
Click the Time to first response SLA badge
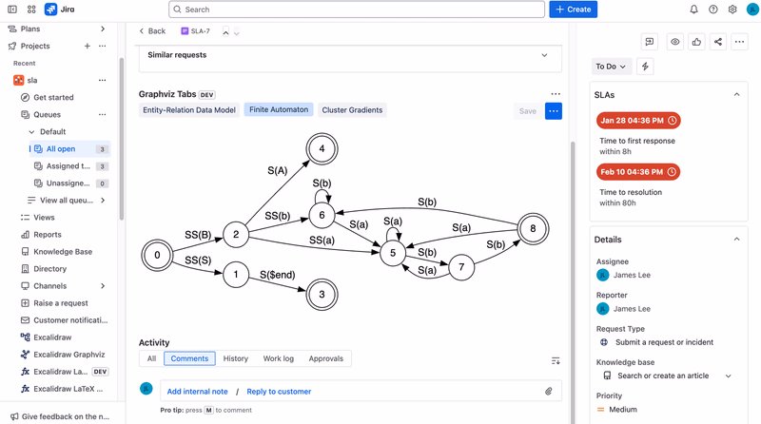click(x=638, y=121)
